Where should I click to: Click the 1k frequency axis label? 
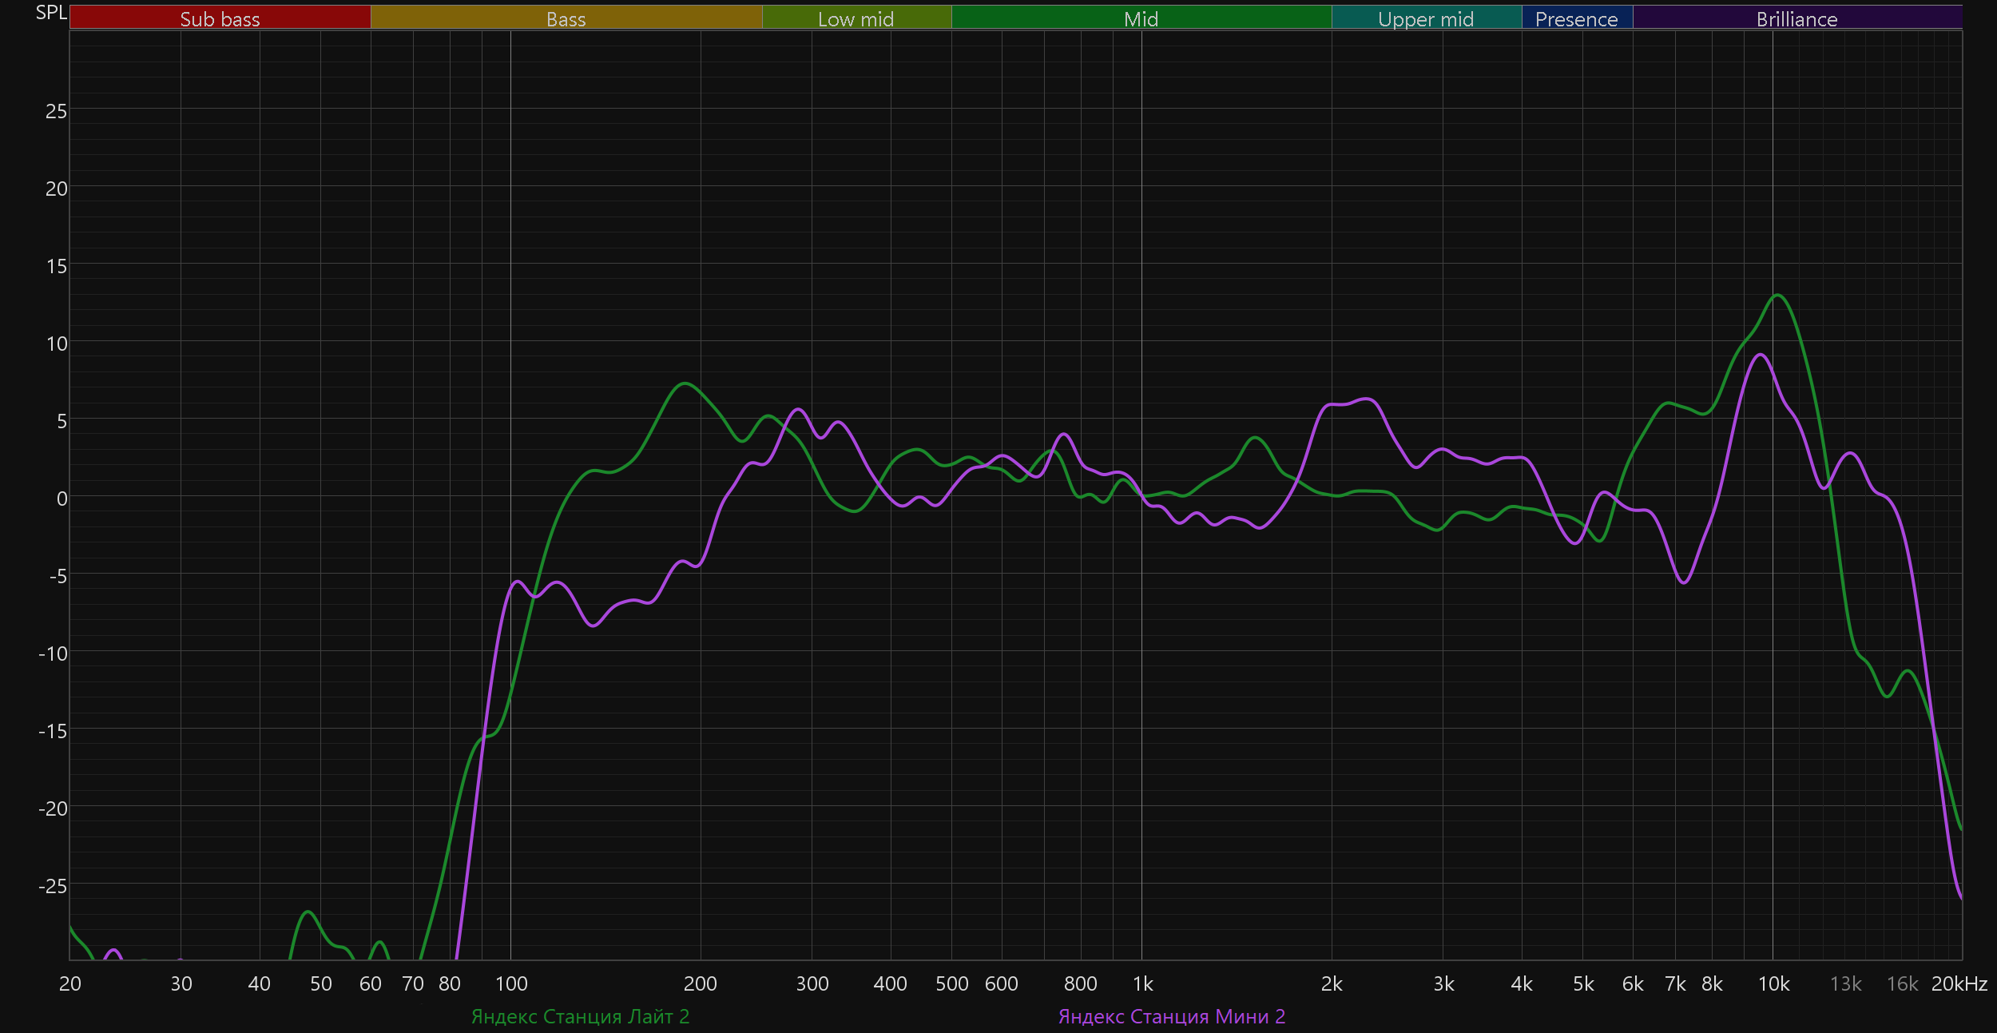pos(1142,983)
